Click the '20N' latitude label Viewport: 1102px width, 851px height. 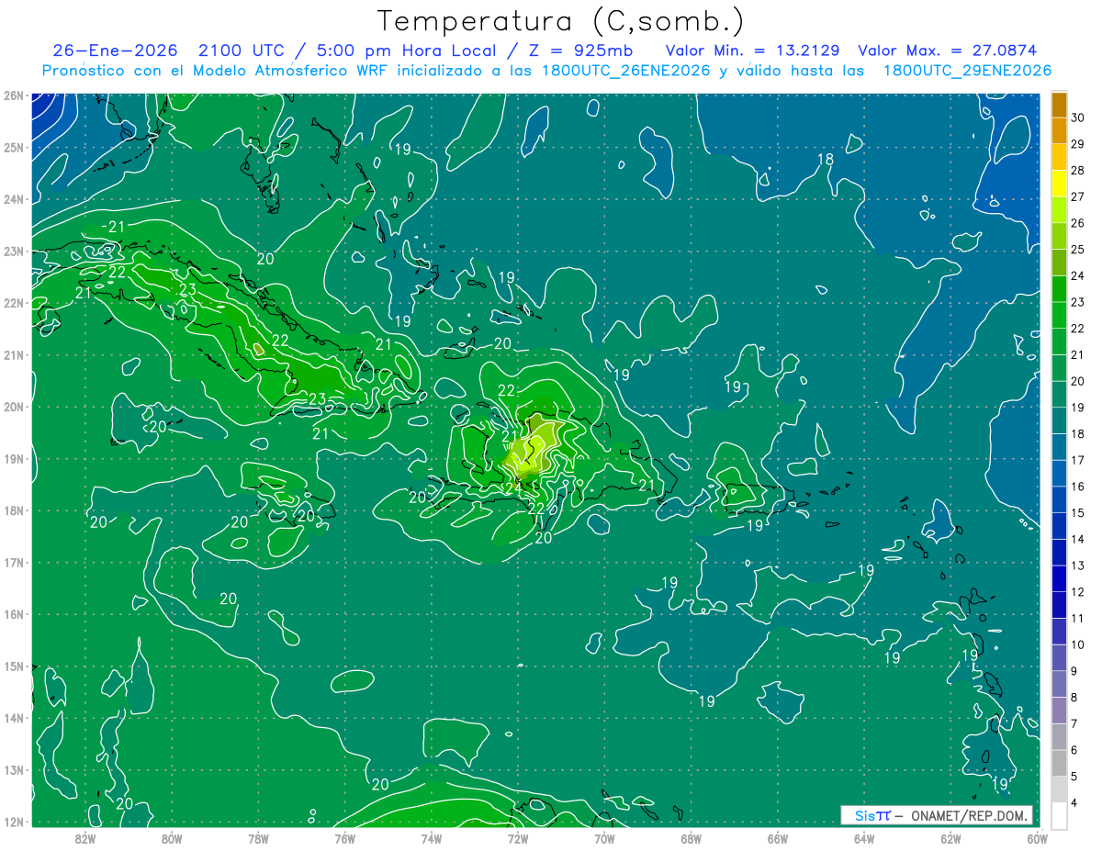14,407
